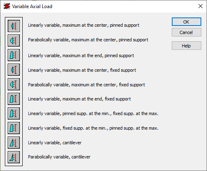This screenshot has width=207, height=171.
Task: Select linearly variable, center maximum, pinned support icon
Action: pos(14,26)
